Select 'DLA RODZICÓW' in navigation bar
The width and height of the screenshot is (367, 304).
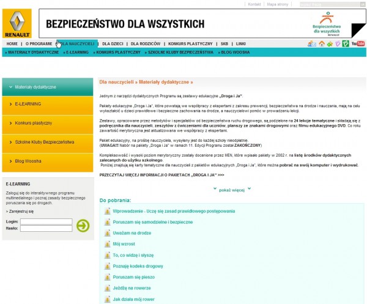point(145,44)
